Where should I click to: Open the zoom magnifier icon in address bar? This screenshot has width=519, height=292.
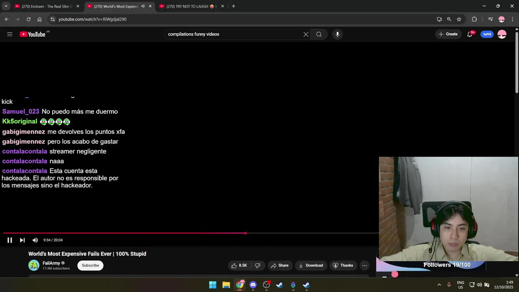pos(449,19)
